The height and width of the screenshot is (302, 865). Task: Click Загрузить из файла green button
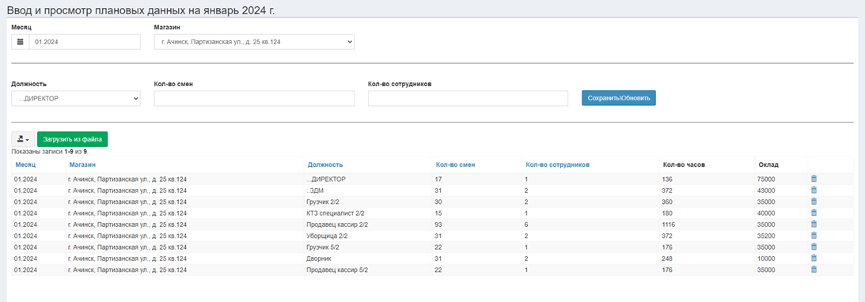72,139
